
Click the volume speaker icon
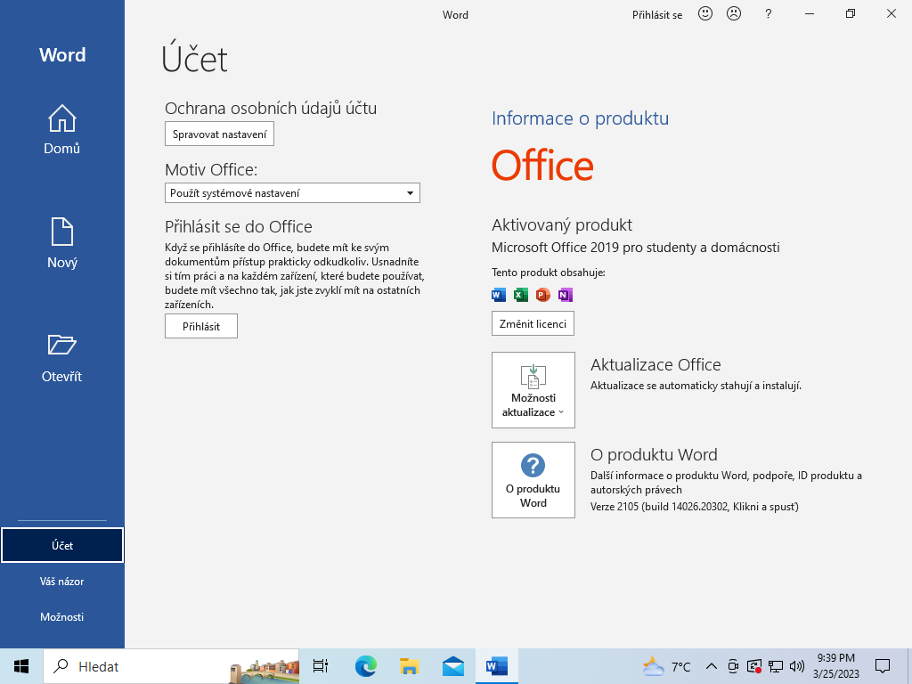[x=797, y=666]
